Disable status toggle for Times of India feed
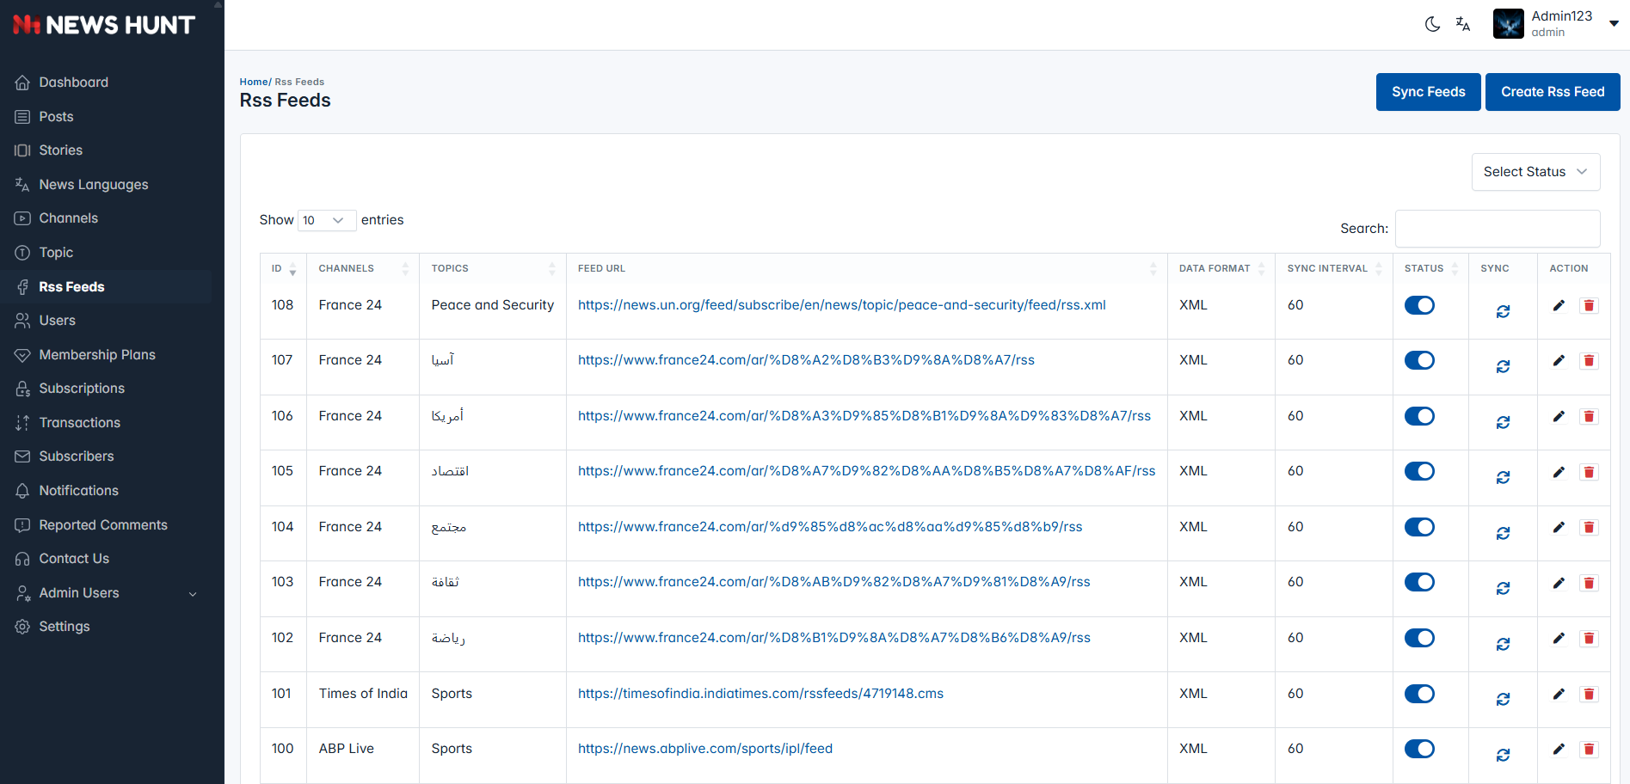The height and width of the screenshot is (784, 1630). [1419, 694]
